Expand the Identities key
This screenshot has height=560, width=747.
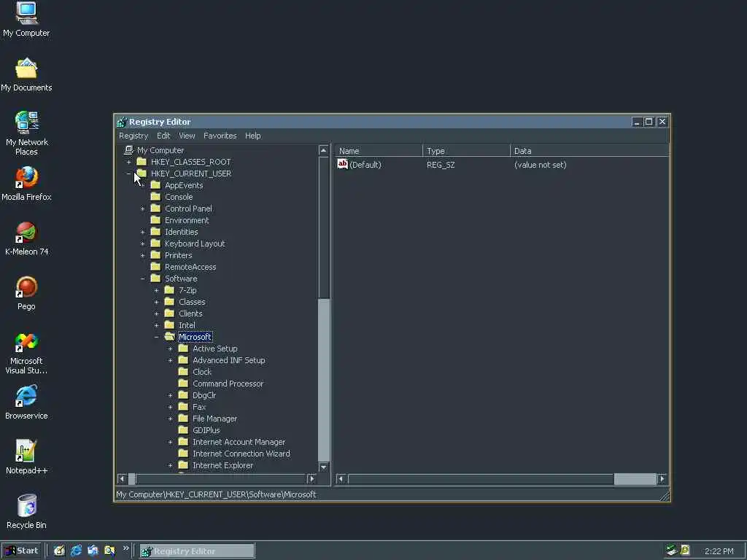pyautogui.click(x=142, y=232)
